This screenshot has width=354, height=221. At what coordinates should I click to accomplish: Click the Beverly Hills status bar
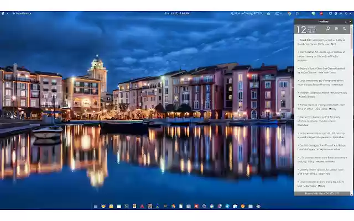click(322, 193)
